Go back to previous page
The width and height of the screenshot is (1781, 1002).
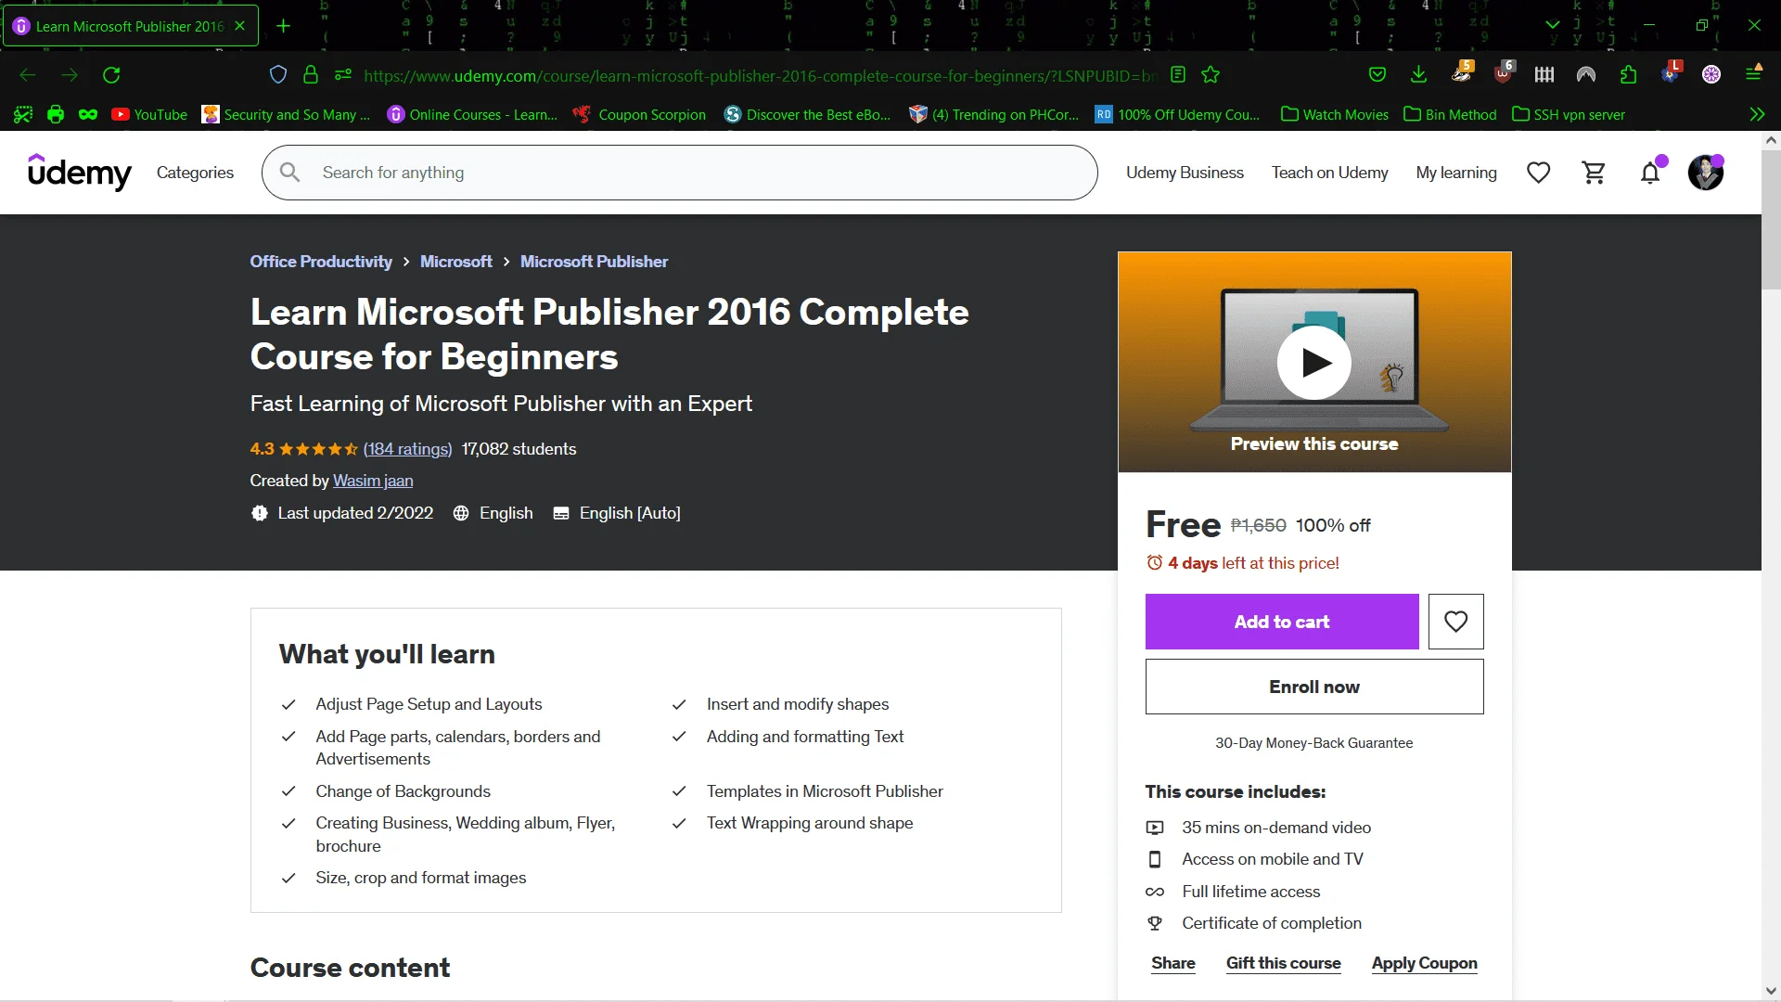pos(28,75)
